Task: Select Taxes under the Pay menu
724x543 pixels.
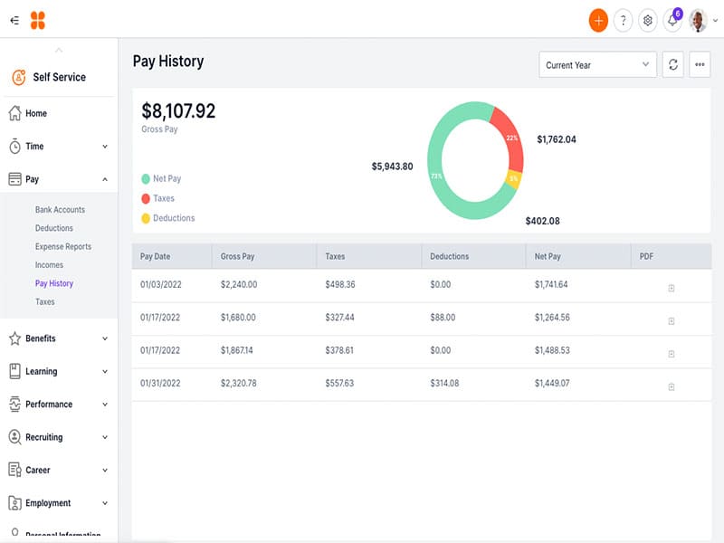Action: [x=45, y=302]
